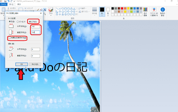Select the 色1 foreground color box

102,12
